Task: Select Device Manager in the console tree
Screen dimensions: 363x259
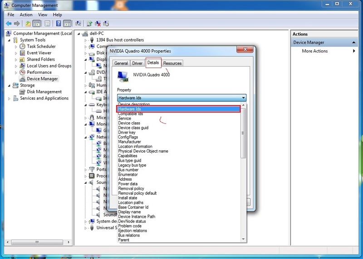Action: coord(42,79)
